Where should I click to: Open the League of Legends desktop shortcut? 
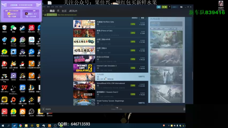(31, 89)
